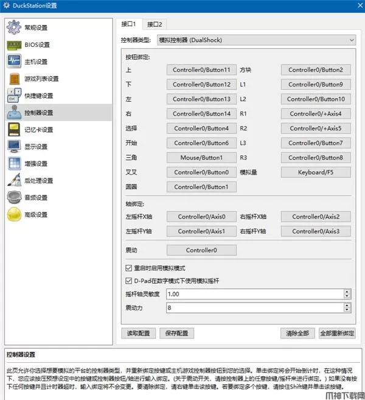Increase 震动力 value with up arrow
The image size is (365, 400).
point(347,306)
